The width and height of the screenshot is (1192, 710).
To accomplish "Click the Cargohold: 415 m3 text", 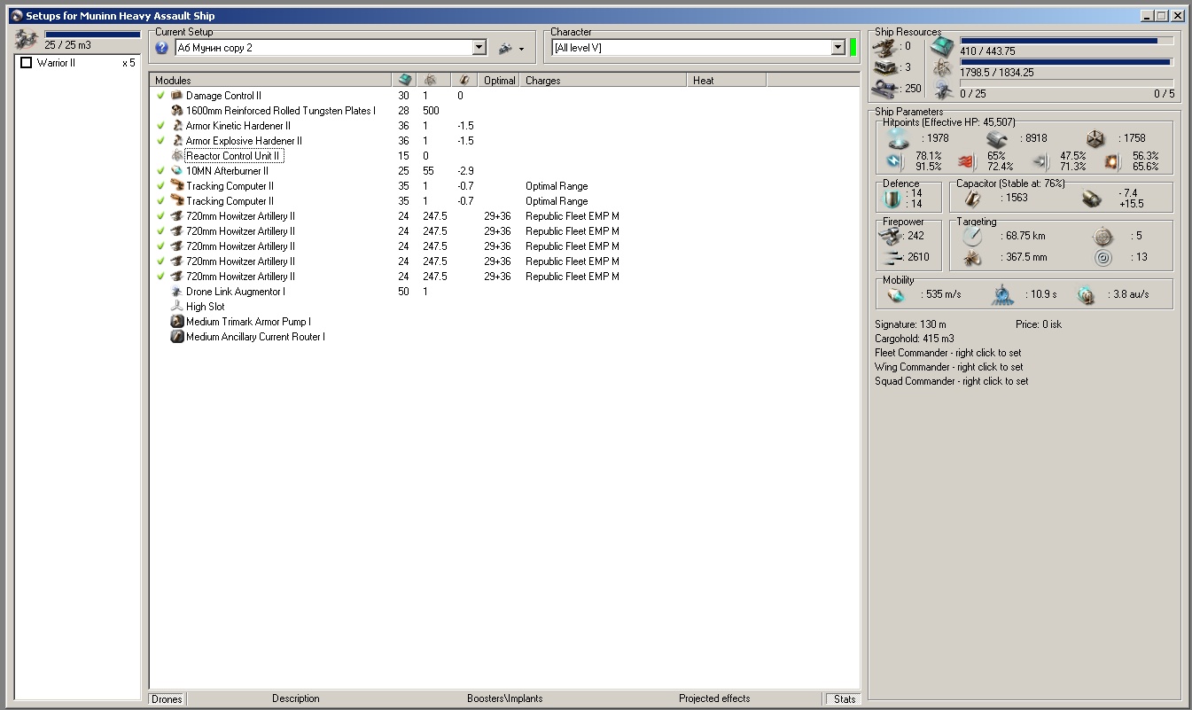I will pyautogui.click(x=915, y=339).
